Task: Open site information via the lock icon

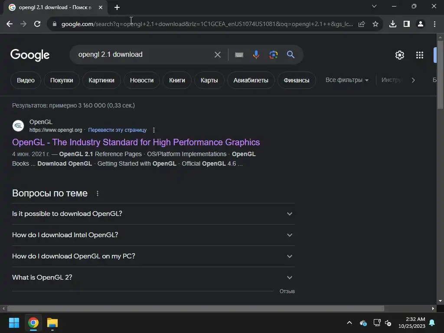Action: [55, 24]
